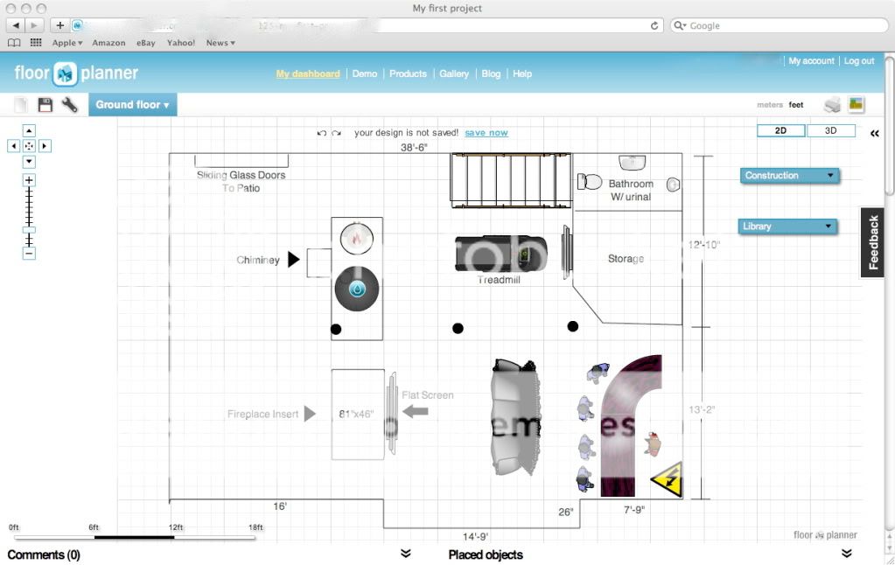The height and width of the screenshot is (565, 895).
Task: Undo the last design action
Action: click(x=321, y=133)
